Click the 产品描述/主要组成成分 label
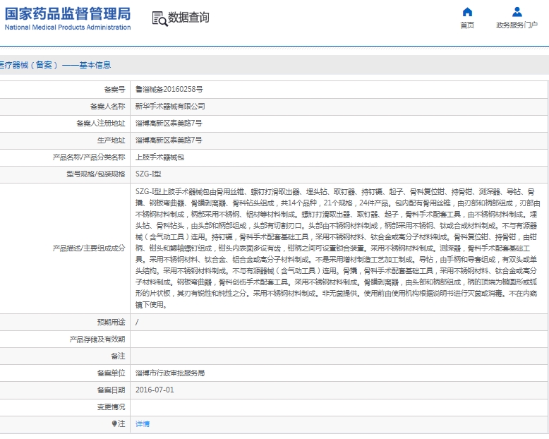The width and height of the screenshot is (549, 439). [x=89, y=248]
